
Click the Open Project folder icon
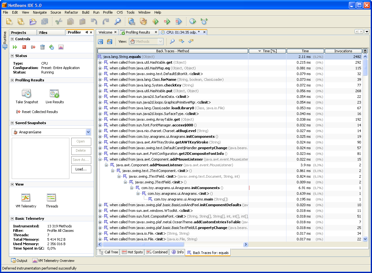coord(33,22)
